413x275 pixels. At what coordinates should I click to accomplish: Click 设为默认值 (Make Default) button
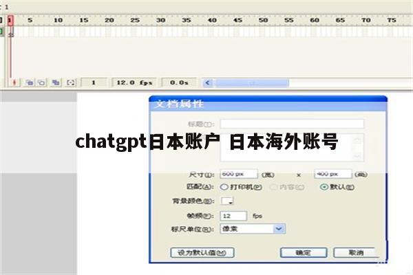(202, 252)
